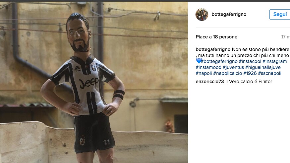The height and width of the screenshot is (163, 290).
Task: Click the blue heart emoji in the caption
Action: tap(199, 61)
